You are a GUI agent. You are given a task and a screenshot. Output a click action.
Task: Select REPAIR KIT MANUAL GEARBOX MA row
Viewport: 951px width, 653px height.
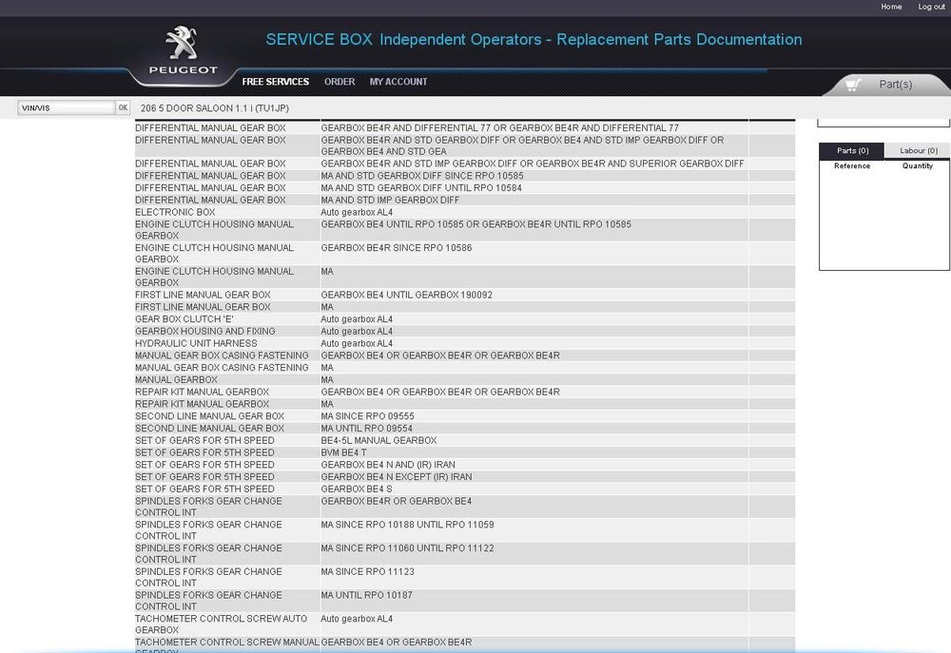[465, 404]
